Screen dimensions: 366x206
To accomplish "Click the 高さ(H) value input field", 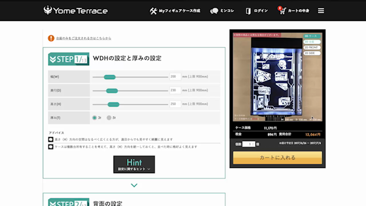I will tap(175, 104).
